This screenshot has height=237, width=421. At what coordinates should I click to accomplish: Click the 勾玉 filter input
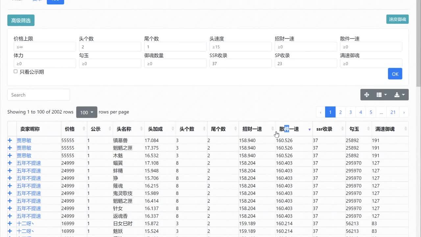pyautogui.click(x=110, y=64)
